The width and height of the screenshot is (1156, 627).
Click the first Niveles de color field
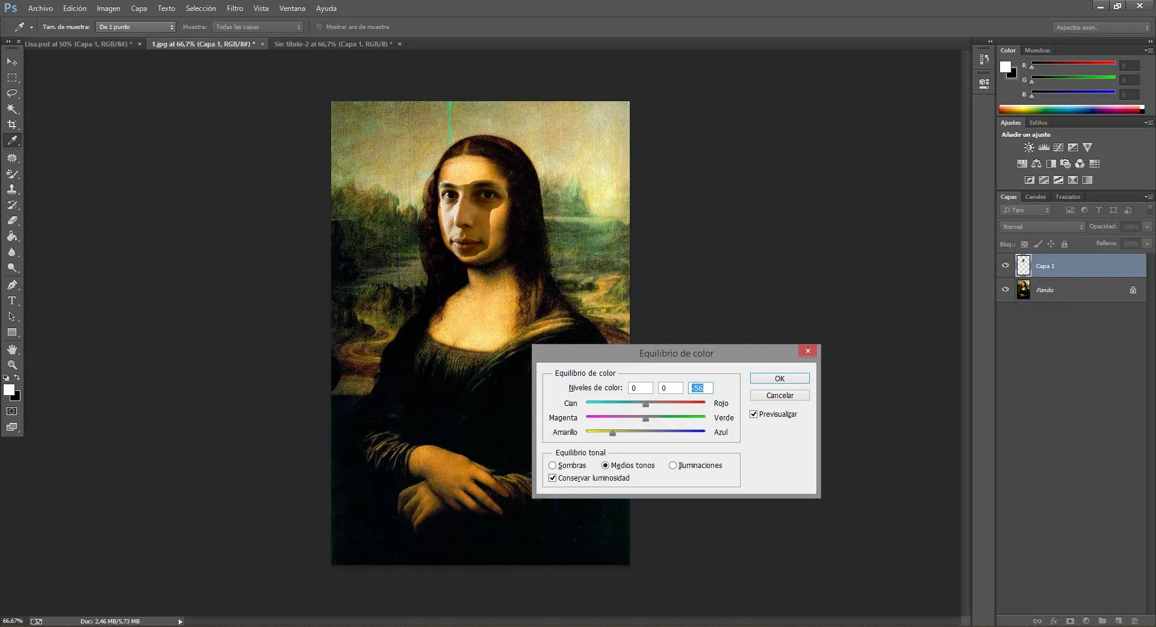point(641,388)
